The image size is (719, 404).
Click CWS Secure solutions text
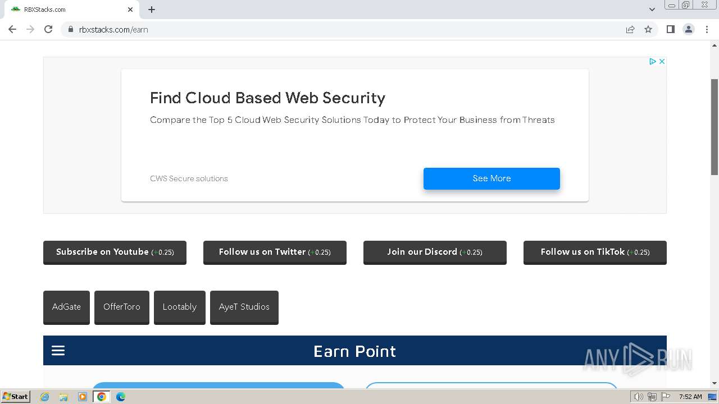pyautogui.click(x=189, y=178)
